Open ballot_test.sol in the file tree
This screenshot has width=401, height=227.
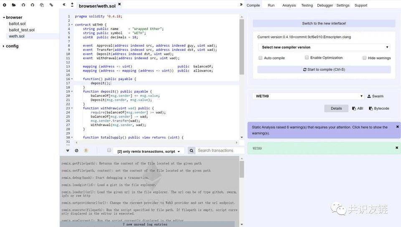(x=22, y=30)
